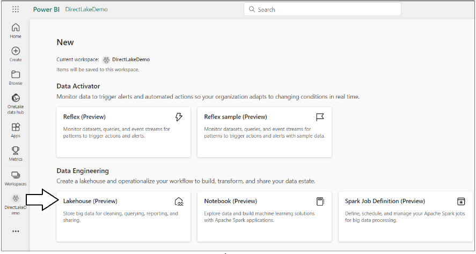Viewport: 476px width, 254px height.
Task: Click the DirectLakeDemo current workspace icon
Action: [x=106, y=59]
